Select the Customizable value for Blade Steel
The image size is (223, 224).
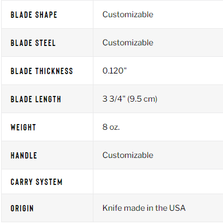tap(128, 43)
